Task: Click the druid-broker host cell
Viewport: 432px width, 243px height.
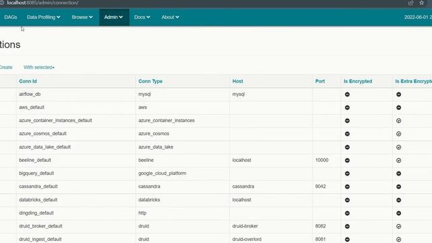Action: pyautogui.click(x=245, y=226)
